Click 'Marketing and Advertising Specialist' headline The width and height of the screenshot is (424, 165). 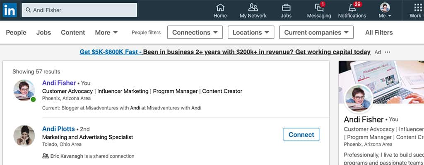click(88, 137)
